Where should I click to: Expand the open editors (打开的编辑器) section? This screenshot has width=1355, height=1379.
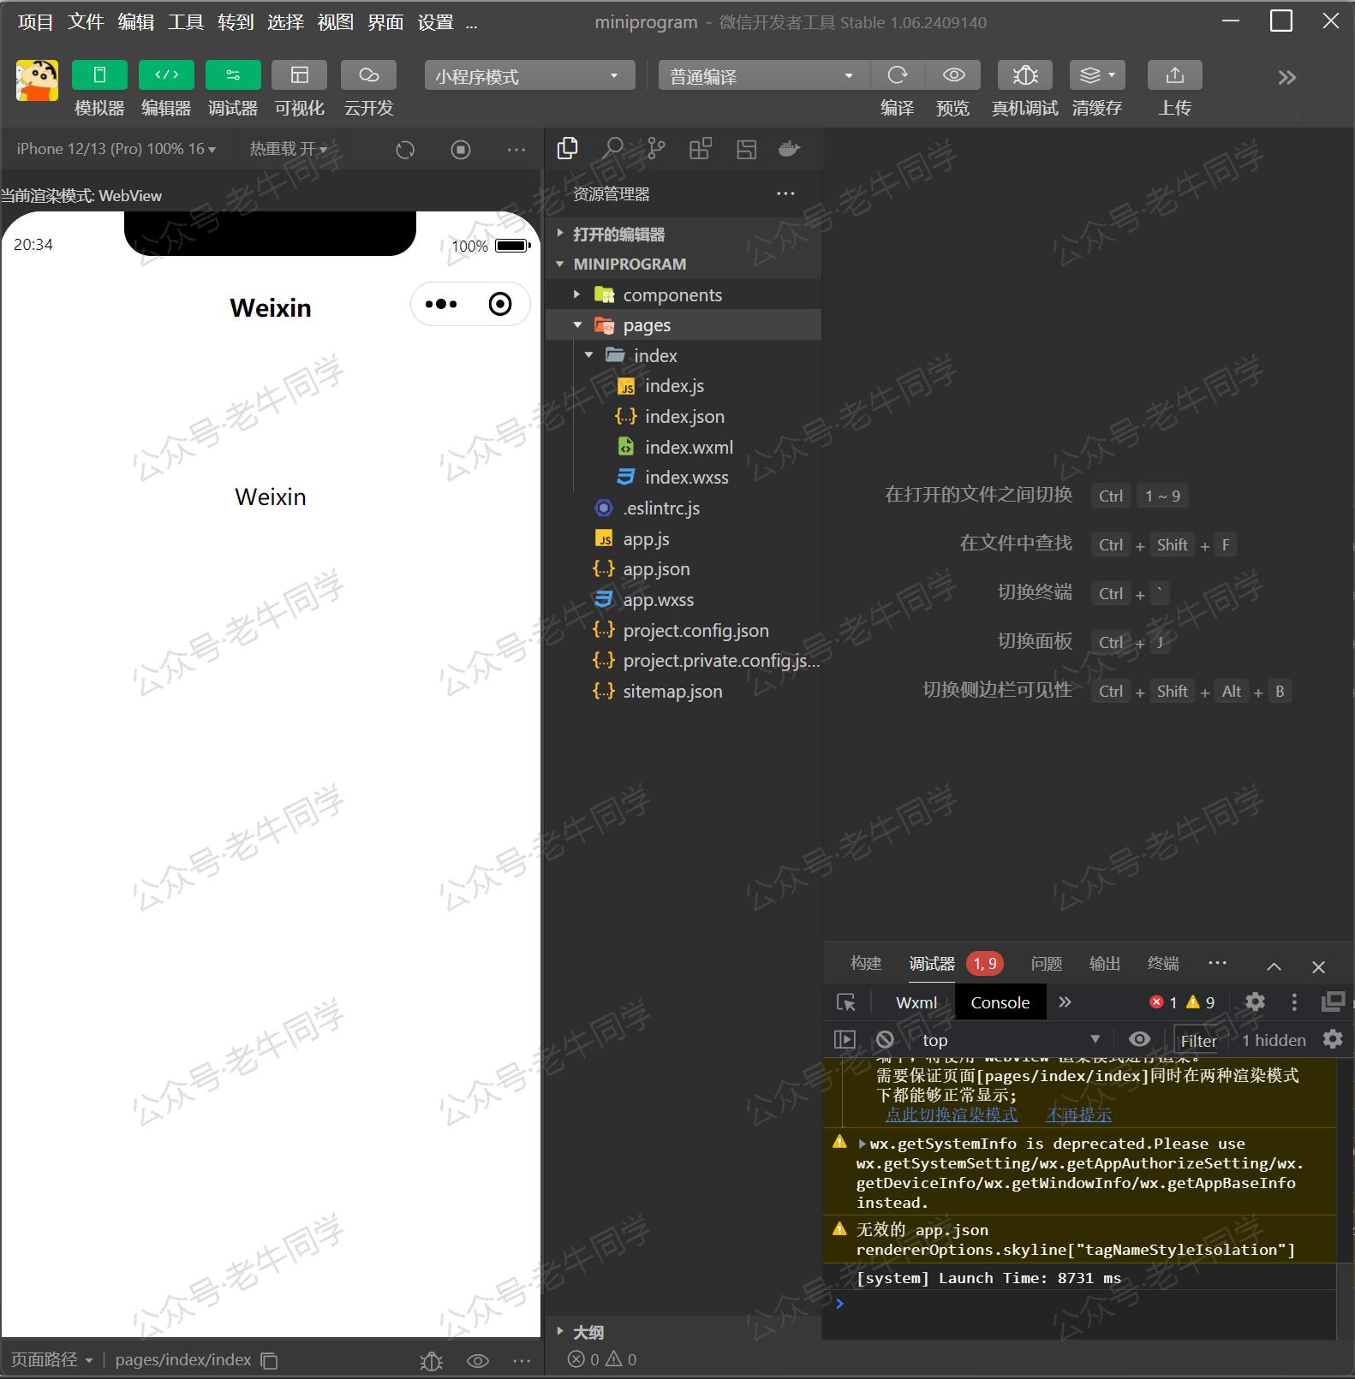683,234
